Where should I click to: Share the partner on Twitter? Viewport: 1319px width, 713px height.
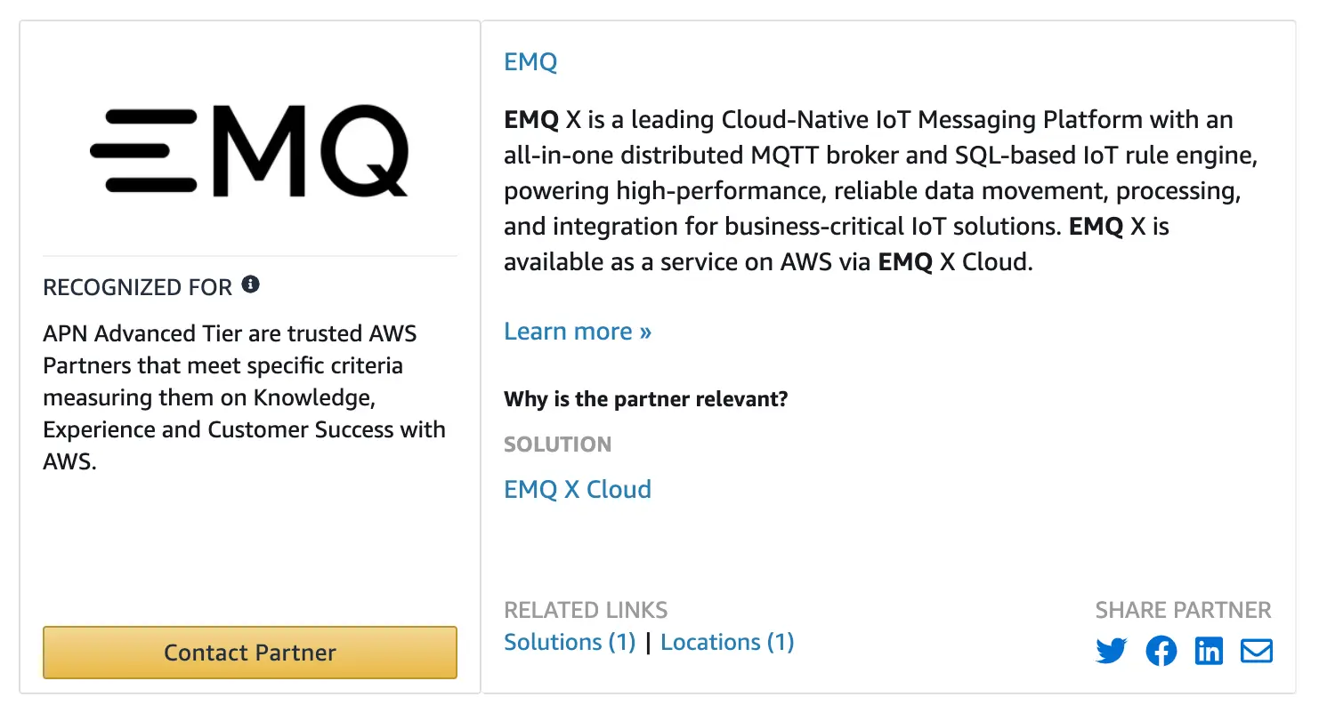click(x=1111, y=651)
